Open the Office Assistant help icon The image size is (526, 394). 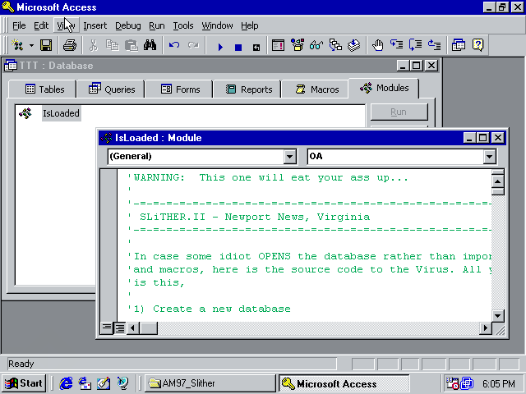(478, 45)
